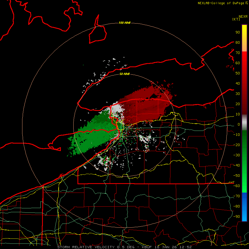249x249 pixels.
Task: Click the gray zero-velocity segment of color bar
Action: (x=244, y=123)
